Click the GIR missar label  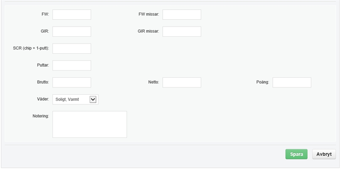coord(148,31)
